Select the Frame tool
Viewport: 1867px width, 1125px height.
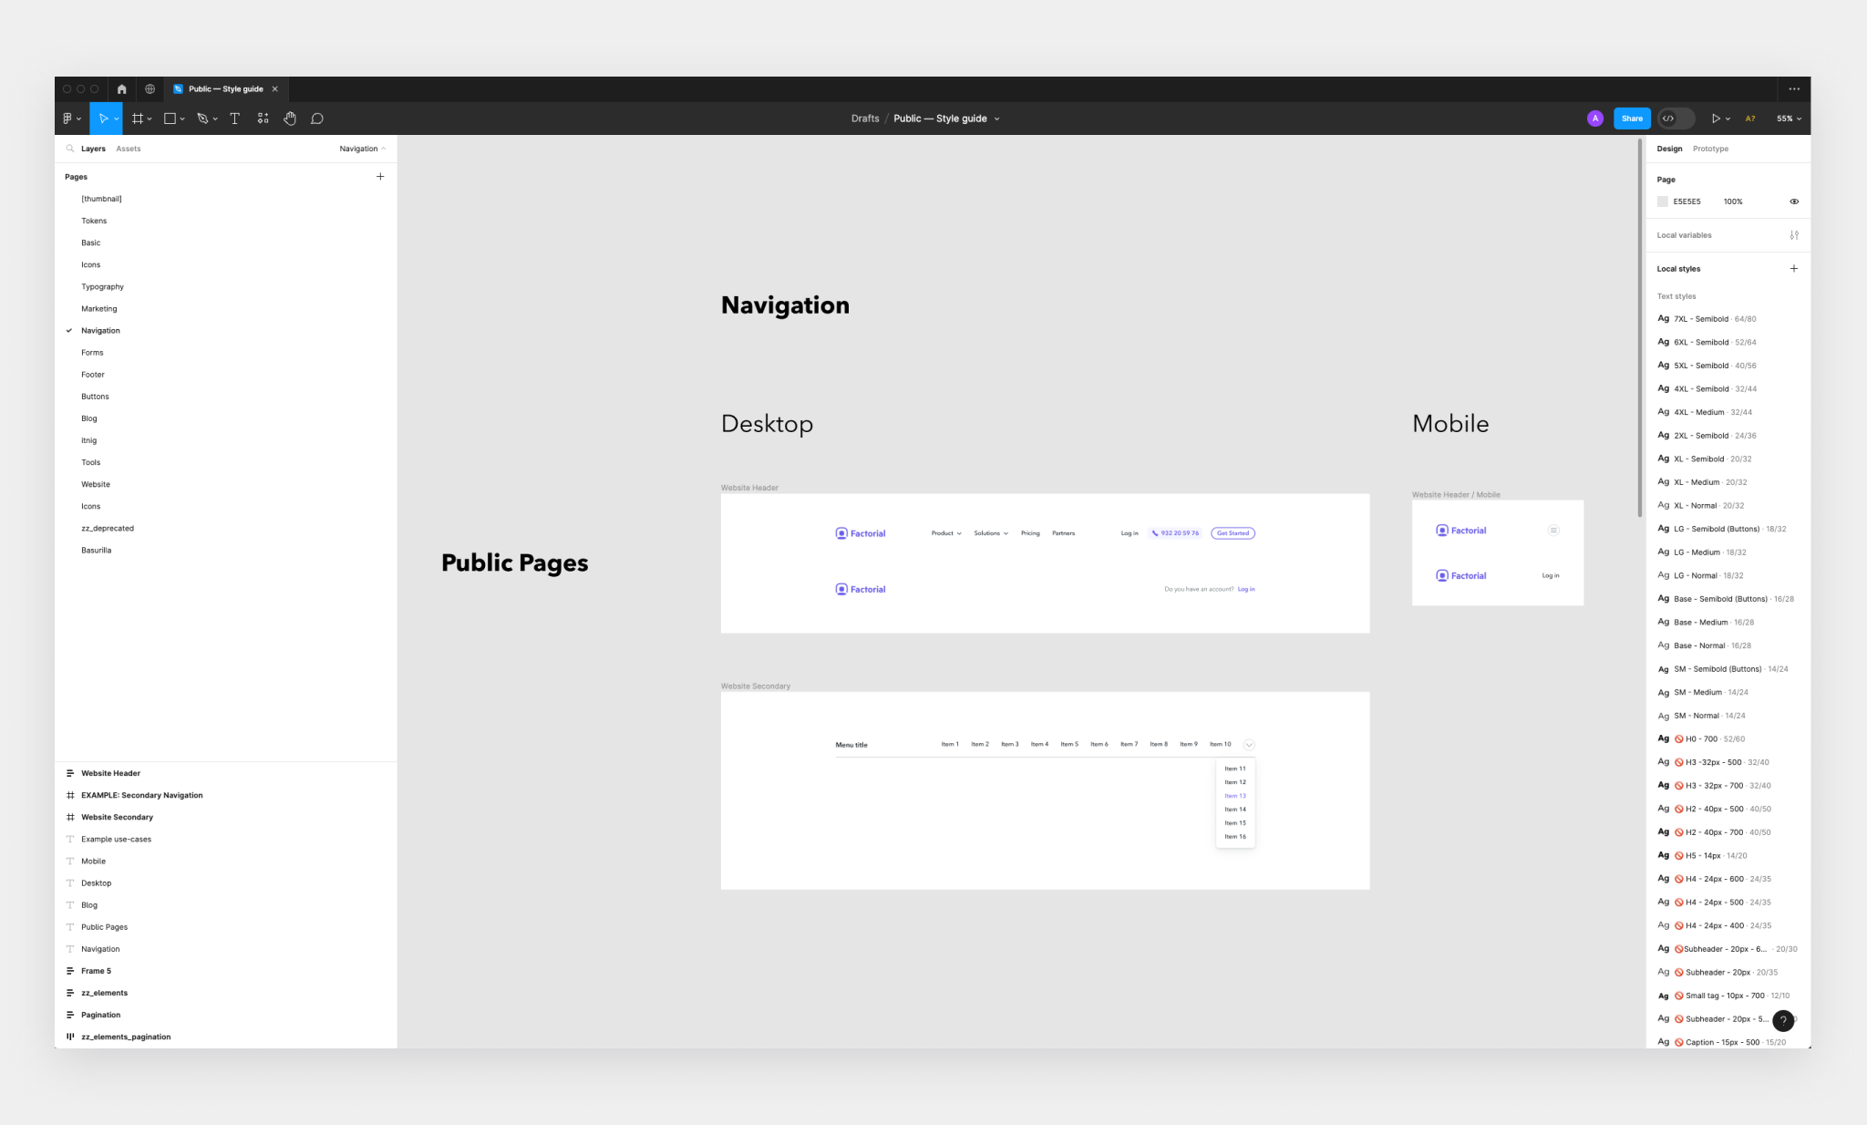pos(138,119)
